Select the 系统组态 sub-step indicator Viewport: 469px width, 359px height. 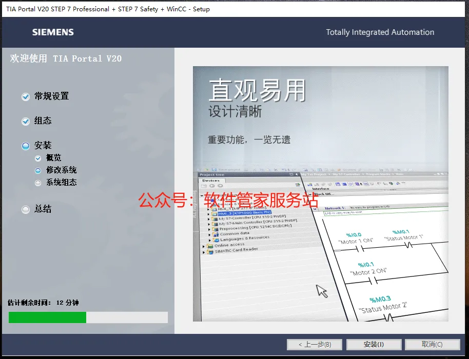38,183
